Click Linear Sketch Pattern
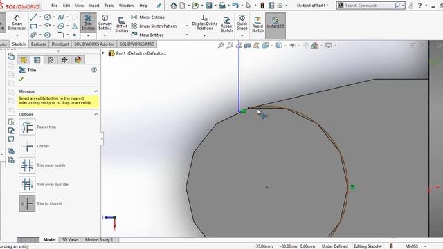 coord(154,26)
